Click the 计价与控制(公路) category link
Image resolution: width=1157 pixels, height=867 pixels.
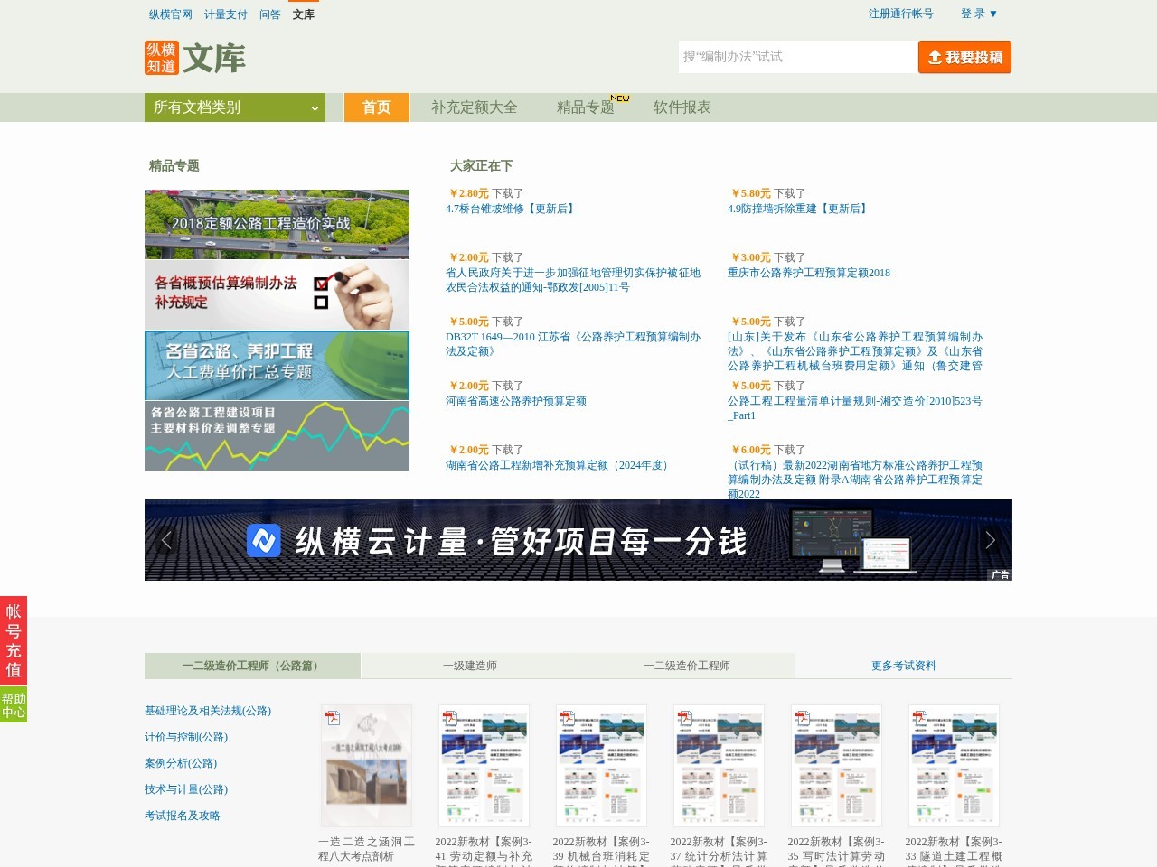[x=186, y=737]
